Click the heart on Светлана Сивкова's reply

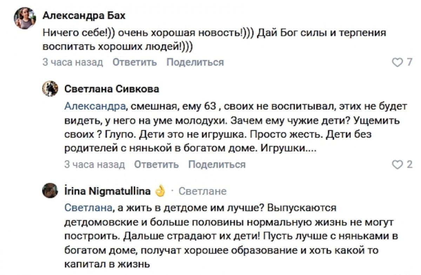click(397, 165)
